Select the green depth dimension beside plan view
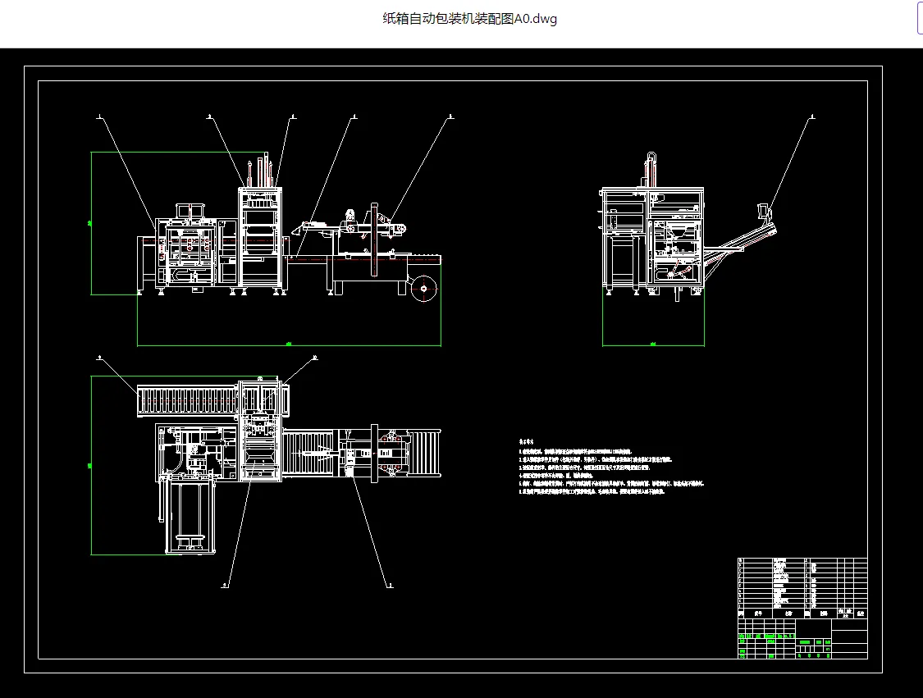 click(90, 466)
